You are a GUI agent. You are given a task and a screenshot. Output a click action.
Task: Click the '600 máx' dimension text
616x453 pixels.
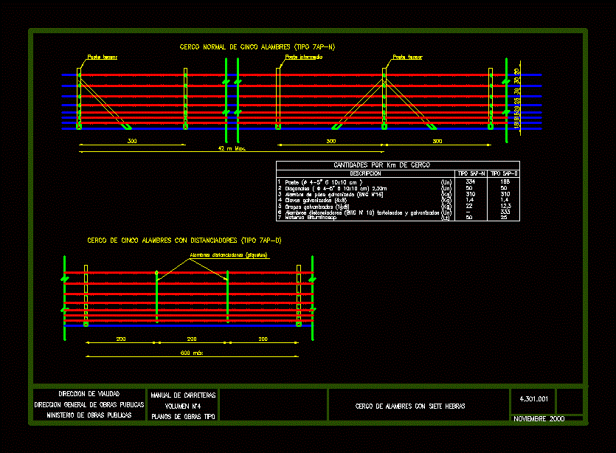191,353
